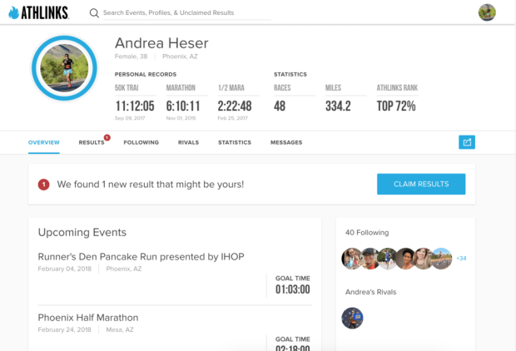View the Statistics tab

click(235, 143)
